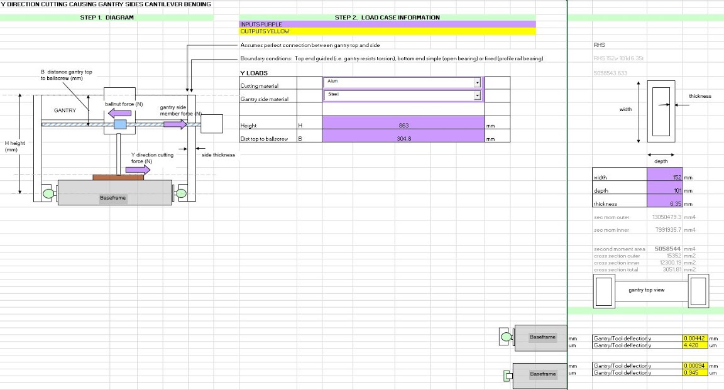The image size is (724, 390).
Task: Click the STEP 2. LOAD CASE INFORMATION header
Action: pos(387,18)
